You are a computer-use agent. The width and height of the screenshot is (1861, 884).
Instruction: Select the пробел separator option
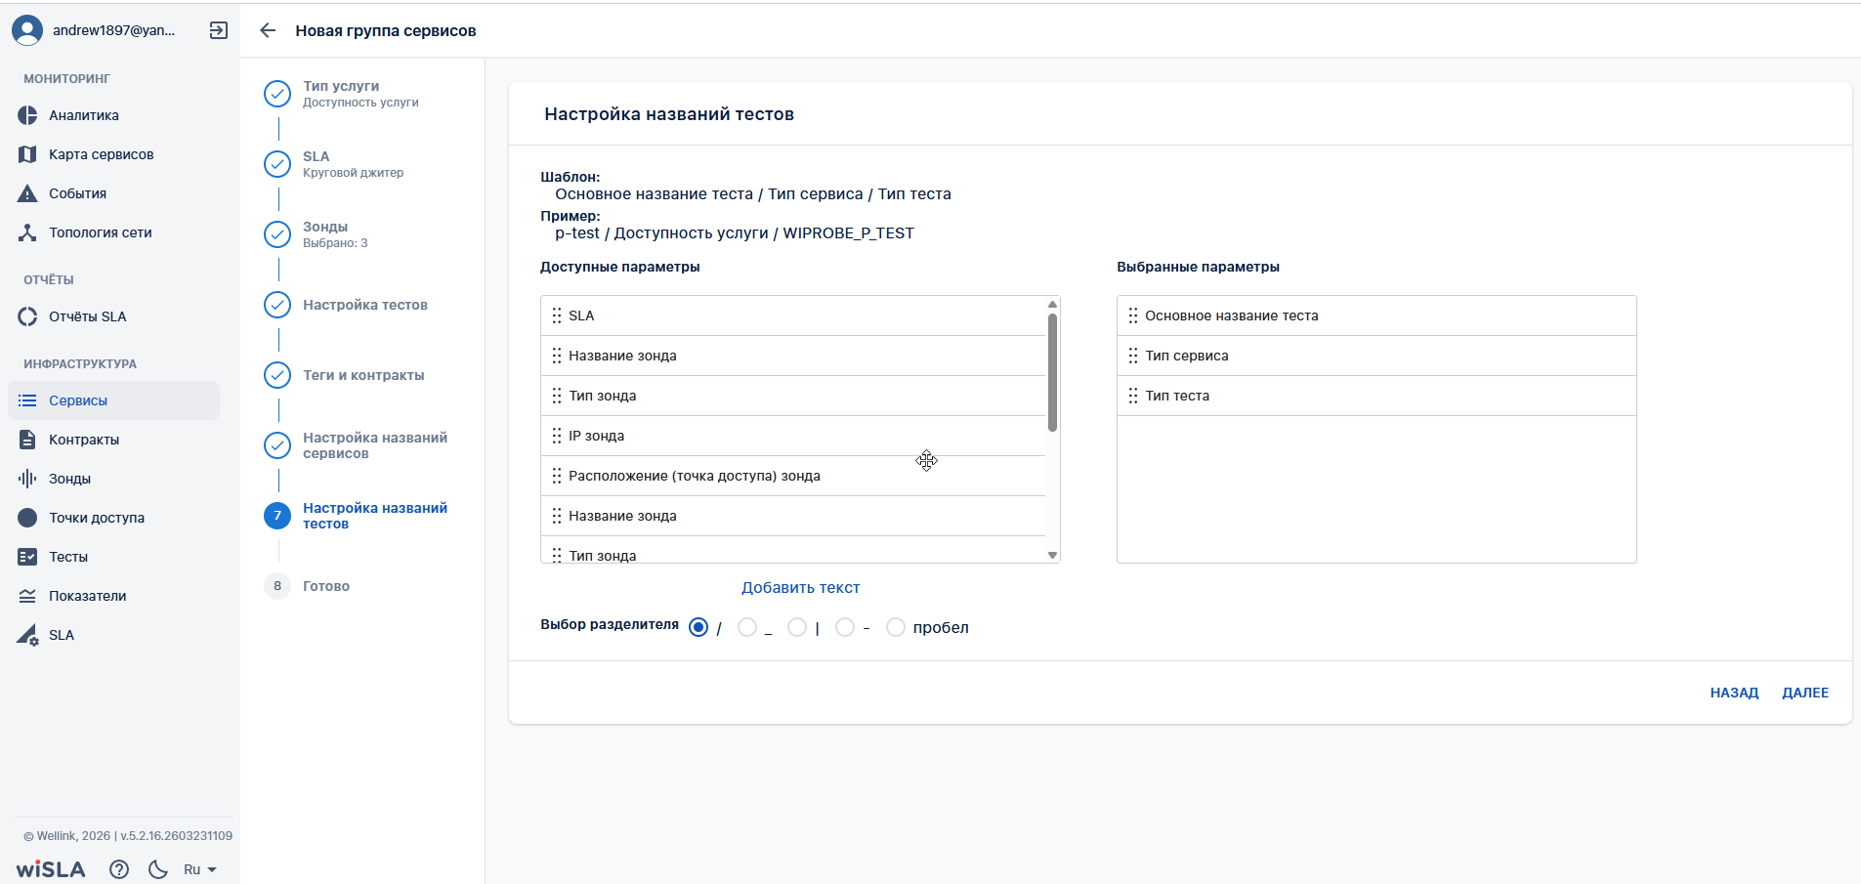pyautogui.click(x=896, y=627)
